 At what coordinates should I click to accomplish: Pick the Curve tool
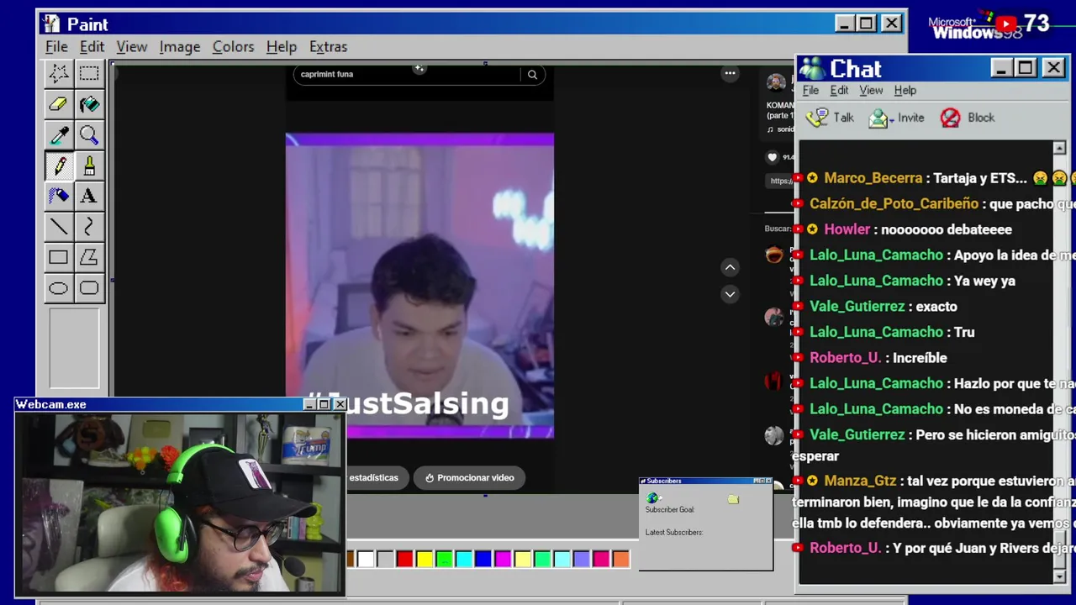(x=88, y=227)
